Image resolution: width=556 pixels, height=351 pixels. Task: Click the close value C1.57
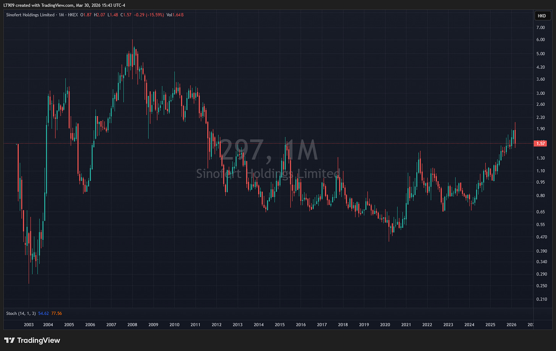[x=126, y=15]
